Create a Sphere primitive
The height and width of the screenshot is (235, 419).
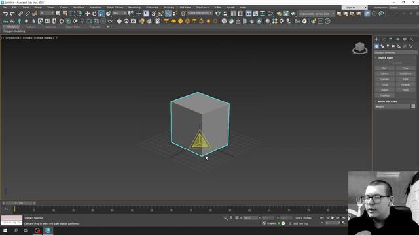[384, 74]
